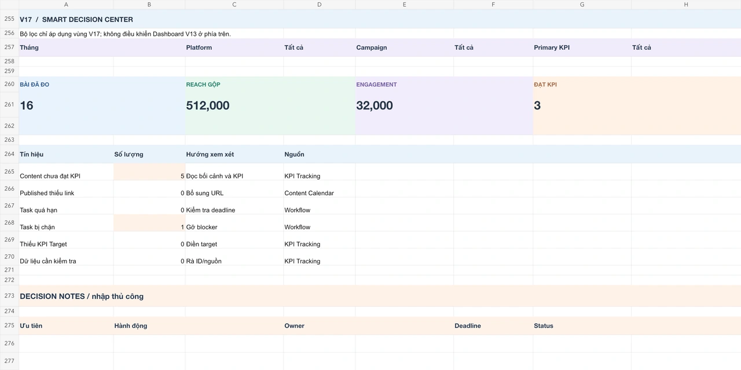Image resolution: width=741 pixels, height=370 pixels.
Task: Select row 273 header
Action: point(9,296)
